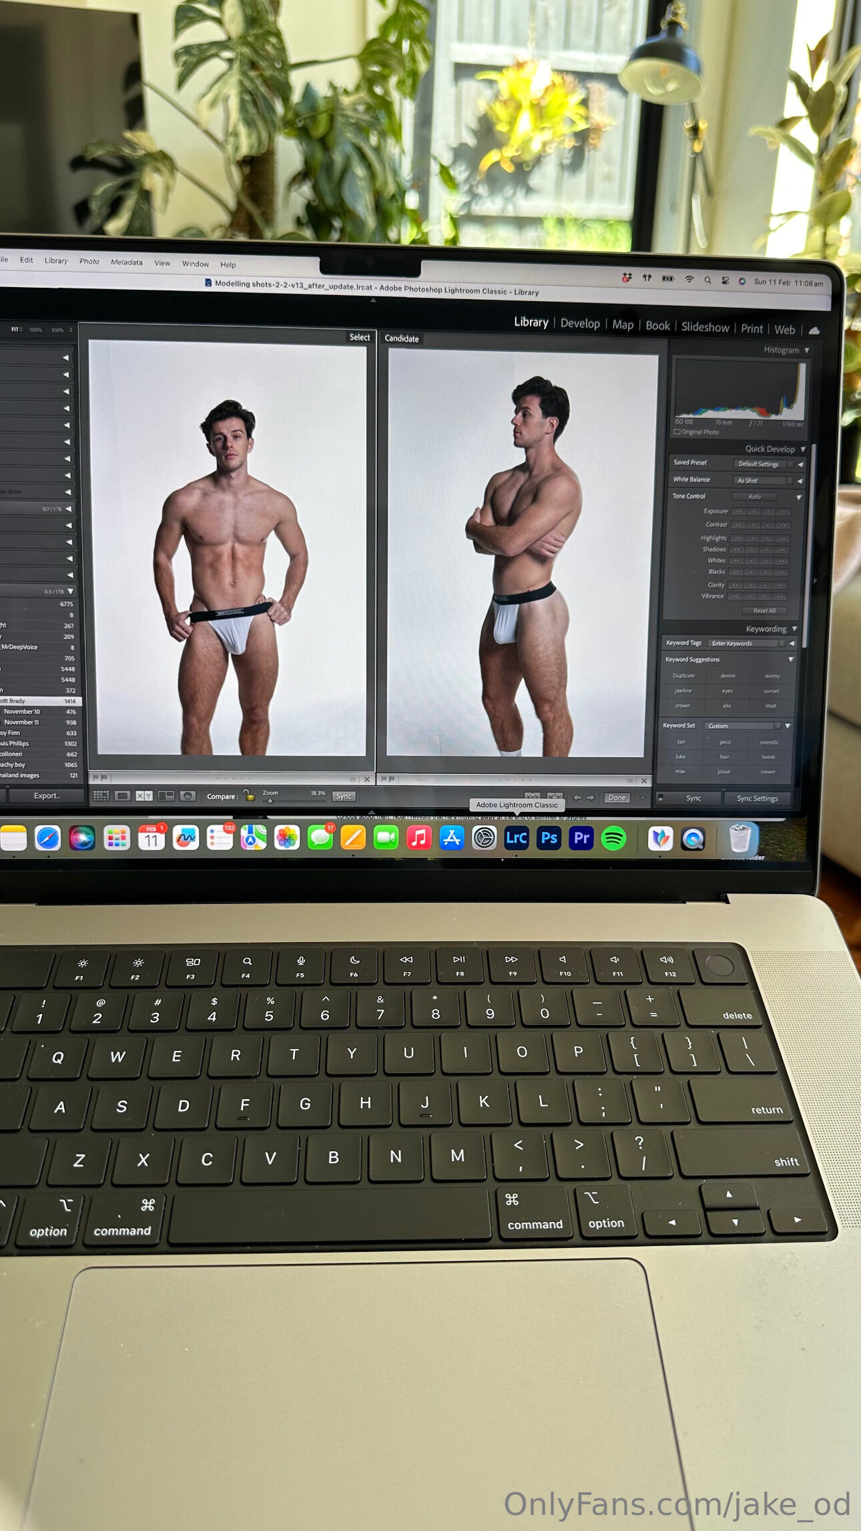Viewport: 861px width, 1531px height.
Task: Close the Candidate photo panel
Action: (643, 781)
